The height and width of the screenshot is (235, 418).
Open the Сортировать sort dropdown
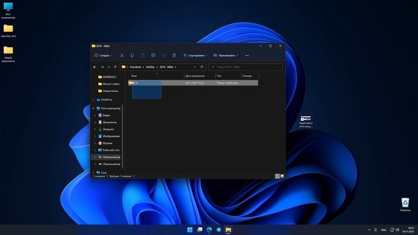click(195, 55)
